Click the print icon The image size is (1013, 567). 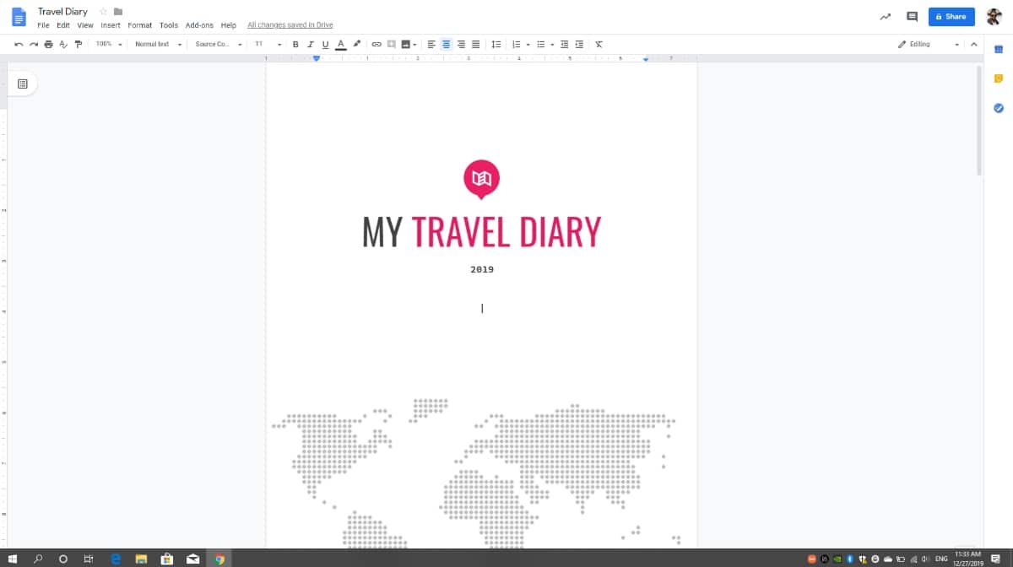click(x=49, y=44)
